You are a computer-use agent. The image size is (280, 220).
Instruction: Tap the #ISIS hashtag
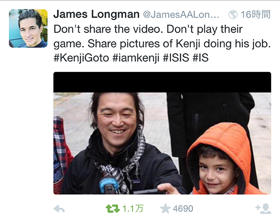(176, 58)
